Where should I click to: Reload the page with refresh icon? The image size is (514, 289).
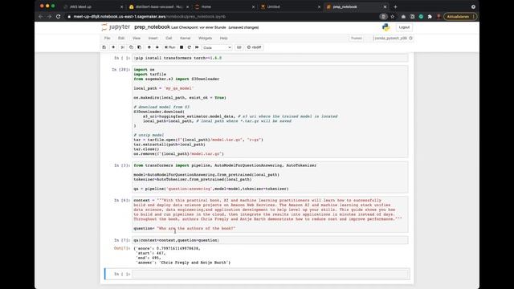59,16
